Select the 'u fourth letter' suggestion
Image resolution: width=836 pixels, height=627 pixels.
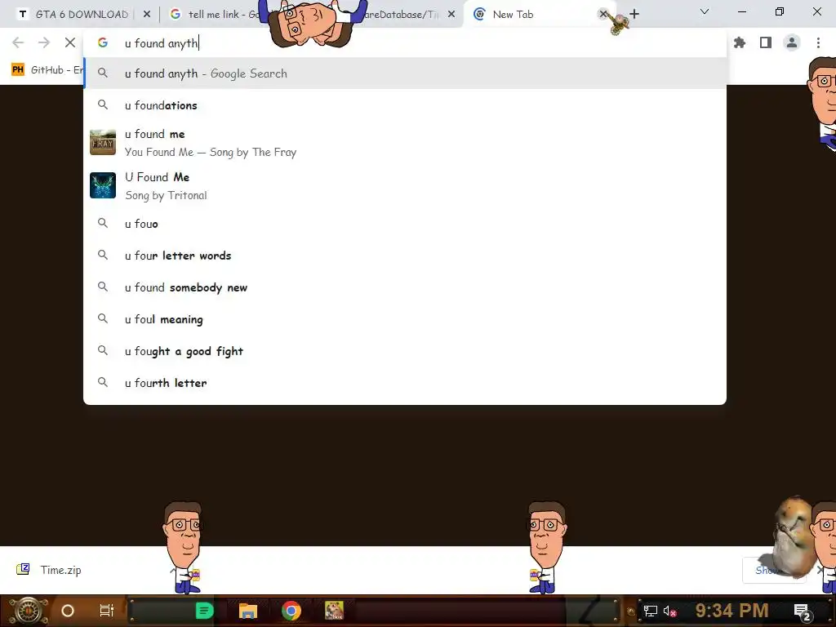tap(405, 383)
